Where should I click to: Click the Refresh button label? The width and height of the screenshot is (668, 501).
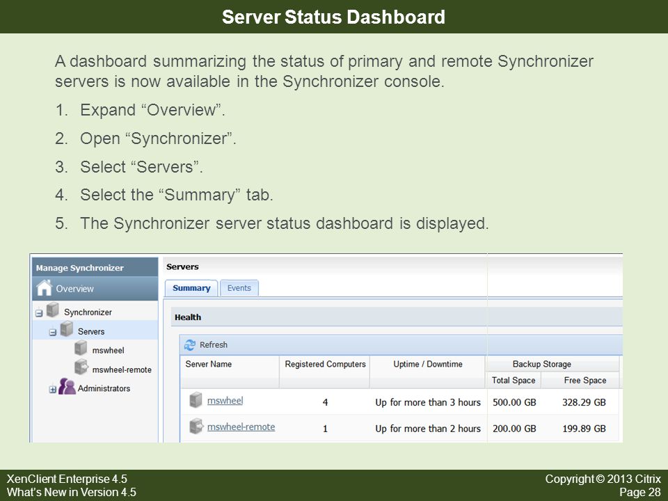pos(214,345)
